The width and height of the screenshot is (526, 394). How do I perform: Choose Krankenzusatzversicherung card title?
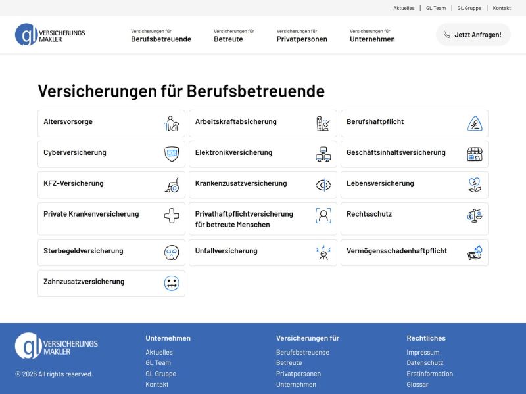[x=241, y=184]
